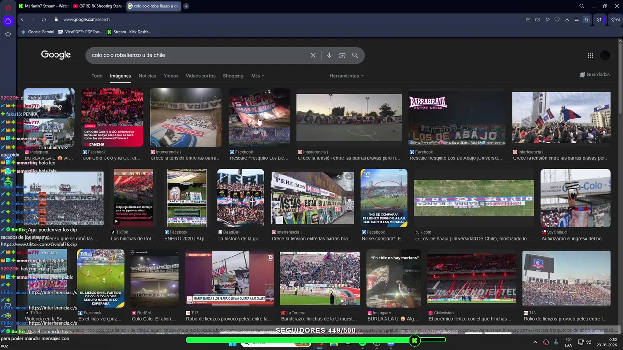Screen dimensions: 623x350
Task: Click the profile person icon in the toolbar
Action: 586,19
